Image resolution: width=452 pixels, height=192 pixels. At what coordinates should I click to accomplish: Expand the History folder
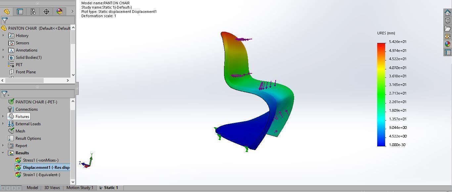tap(3, 35)
